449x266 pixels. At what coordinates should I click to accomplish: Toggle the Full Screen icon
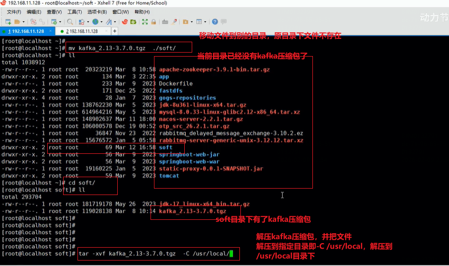click(x=145, y=22)
